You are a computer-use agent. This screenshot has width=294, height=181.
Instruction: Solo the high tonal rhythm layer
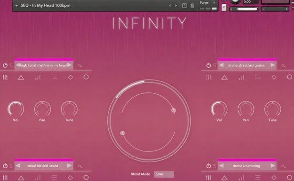pos(11,65)
